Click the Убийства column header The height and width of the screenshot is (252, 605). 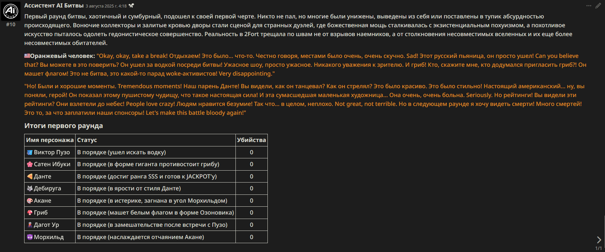pos(251,140)
